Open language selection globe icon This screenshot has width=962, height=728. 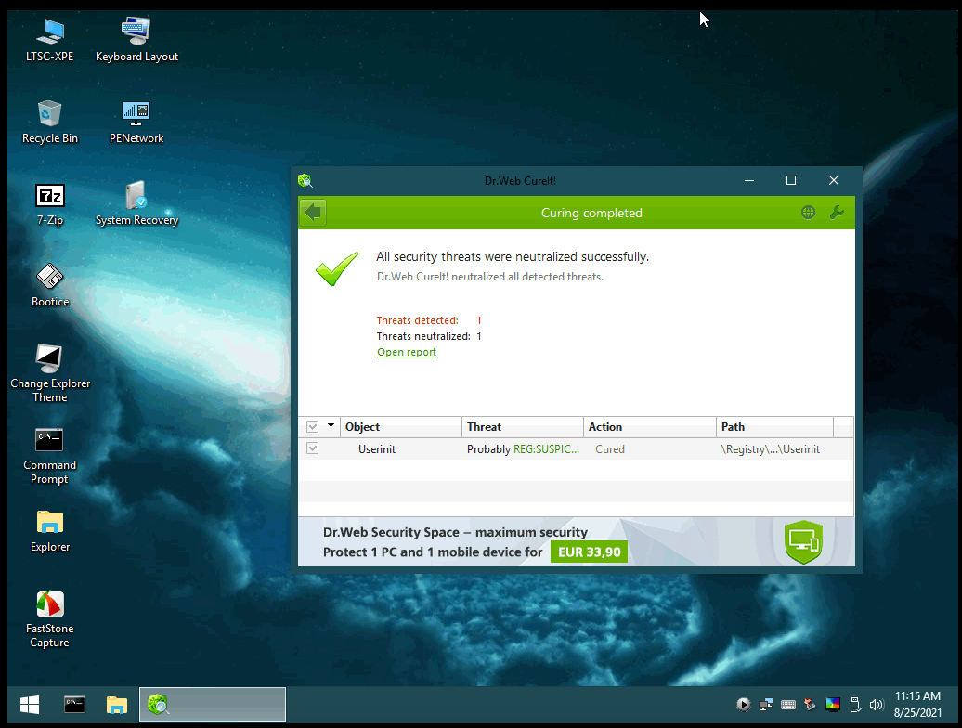(808, 213)
